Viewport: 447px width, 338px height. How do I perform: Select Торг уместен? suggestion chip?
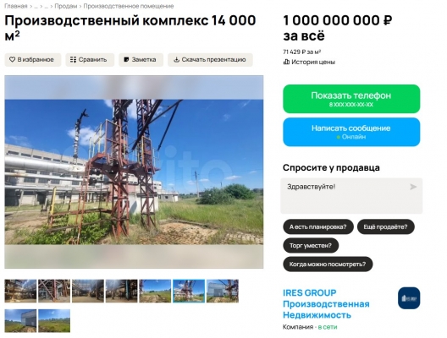click(311, 246)
